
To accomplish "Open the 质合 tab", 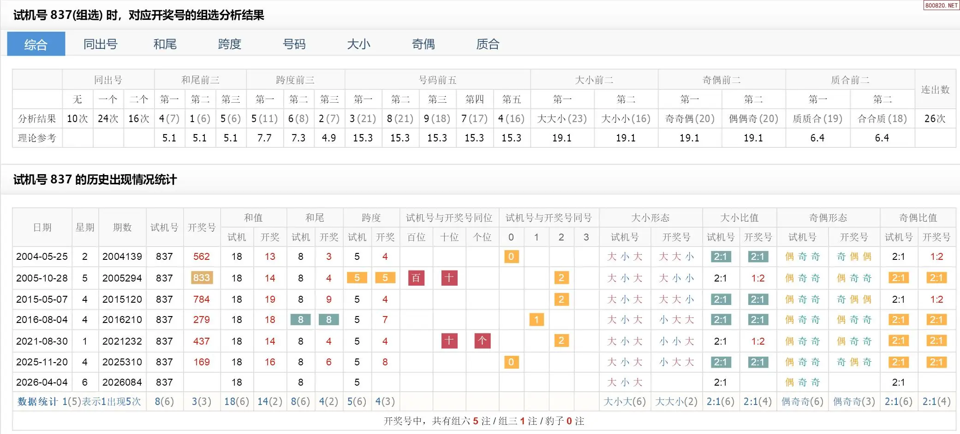I will pyautogui.click(x=488, y=44).
